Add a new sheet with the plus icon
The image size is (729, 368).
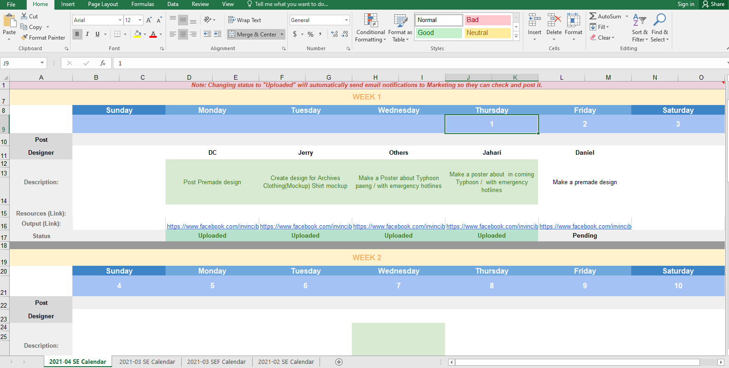[x=339, y=362]
